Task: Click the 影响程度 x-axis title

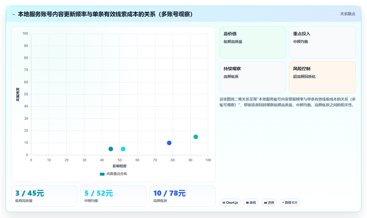Action: point(120,166)
